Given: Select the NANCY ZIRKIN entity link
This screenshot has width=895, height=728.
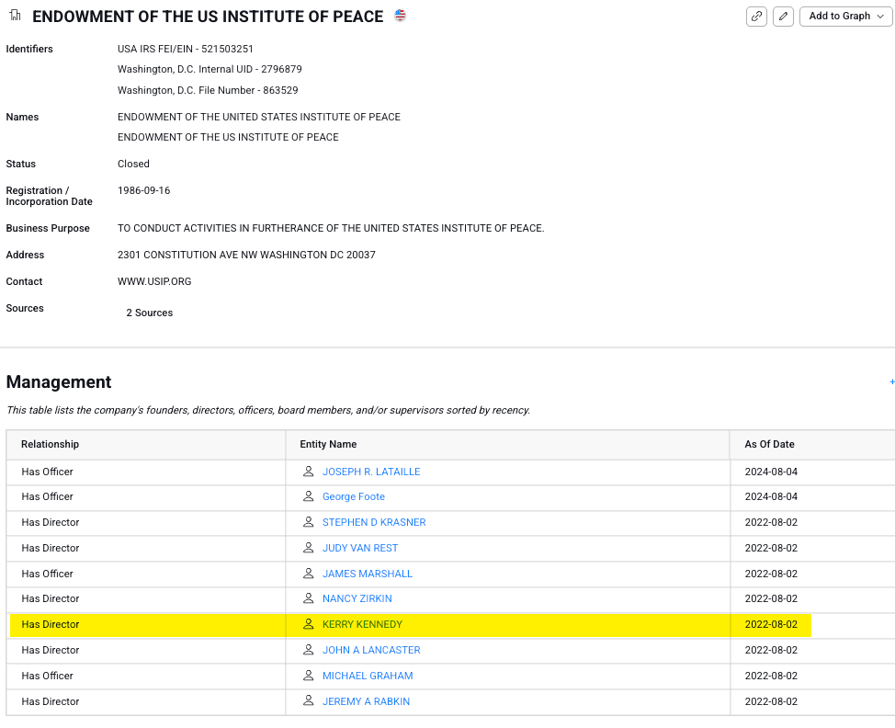Looking at the screenshot, I should point(357,598).
